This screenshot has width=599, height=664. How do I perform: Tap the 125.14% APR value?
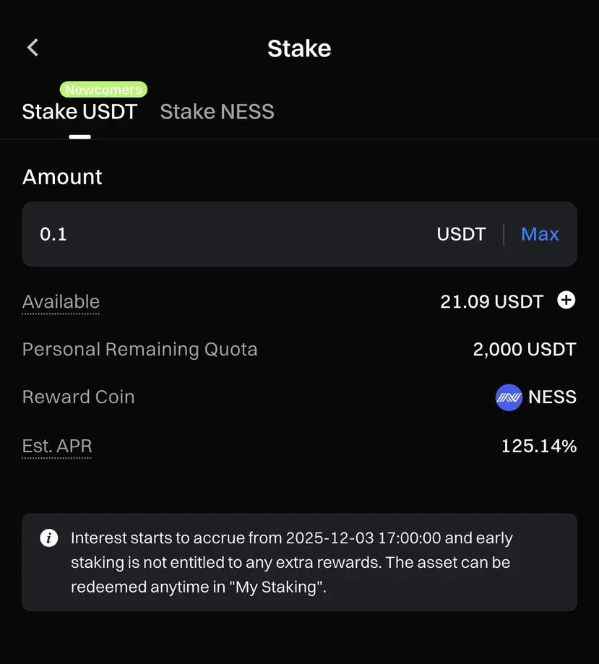pos(539,446)
